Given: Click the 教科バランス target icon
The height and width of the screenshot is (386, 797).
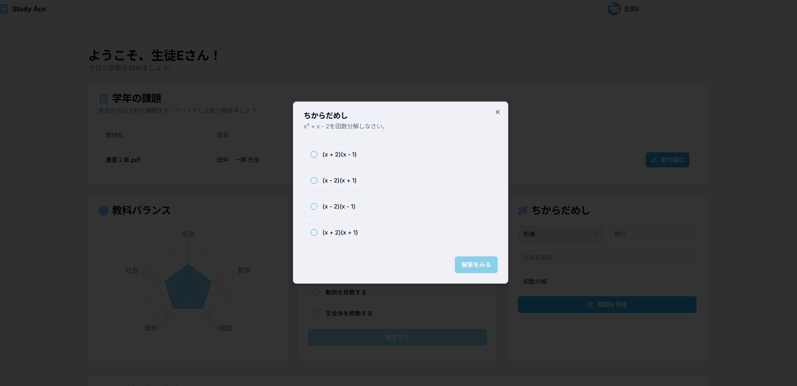Looking at the screenshot, I should [x=104, y=211].
